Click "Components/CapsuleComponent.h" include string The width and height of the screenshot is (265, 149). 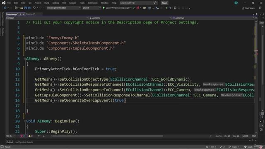[x=81, y=48]
